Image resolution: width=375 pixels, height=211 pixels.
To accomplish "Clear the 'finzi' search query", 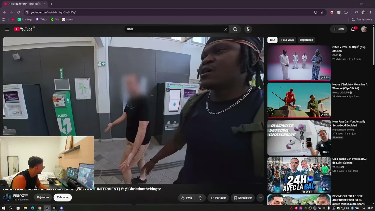I will 226,29.
